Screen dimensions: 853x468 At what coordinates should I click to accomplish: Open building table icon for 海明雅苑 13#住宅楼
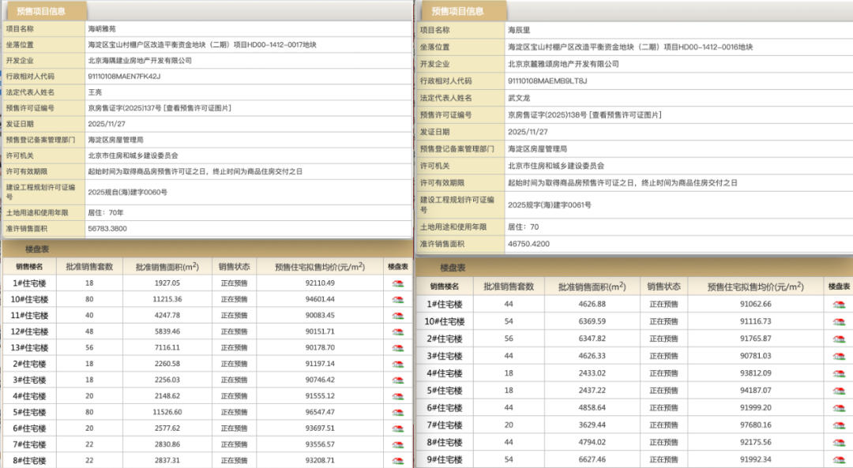[x=398, y=347]
